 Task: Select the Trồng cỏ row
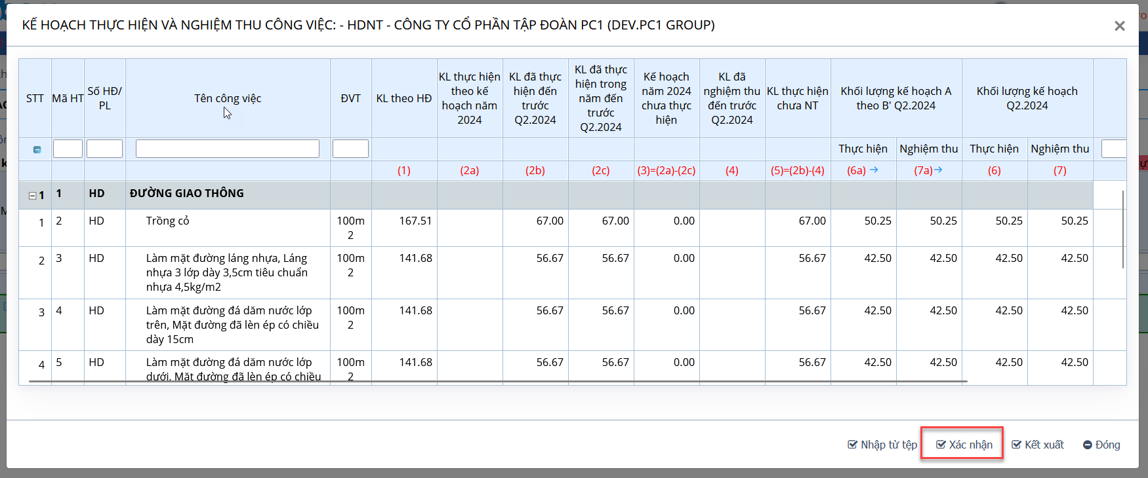point(168,221)
